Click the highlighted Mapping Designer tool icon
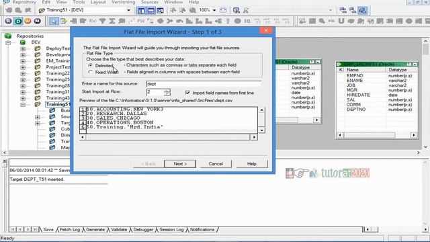 coord(363,11)
